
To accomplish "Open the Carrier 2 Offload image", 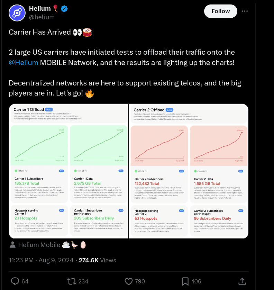I will point(189,171).
